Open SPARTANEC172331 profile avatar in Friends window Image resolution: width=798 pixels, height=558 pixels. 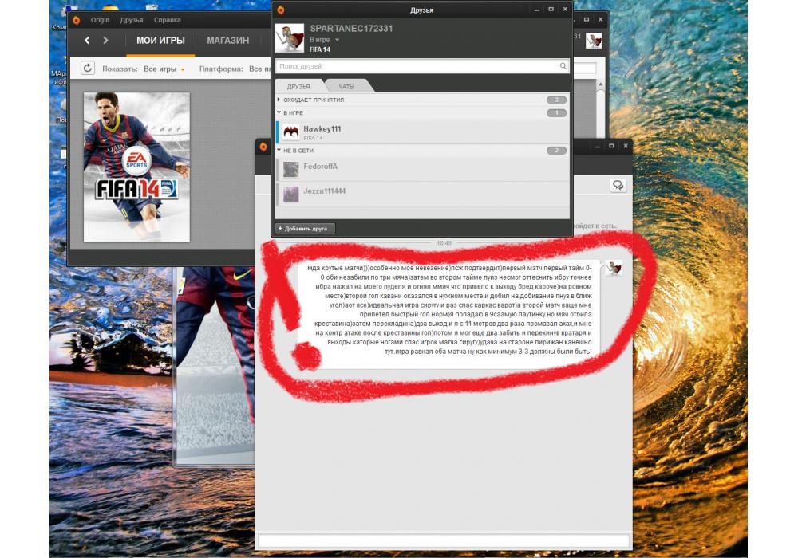pyautogui.click(x=290, y=38)
